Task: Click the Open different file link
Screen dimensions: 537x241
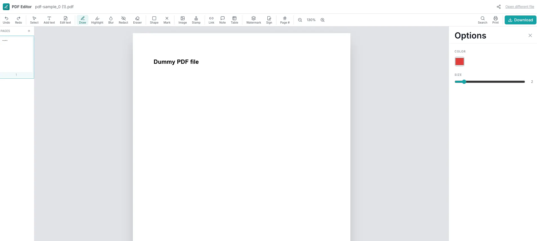Action: [520, 7]
